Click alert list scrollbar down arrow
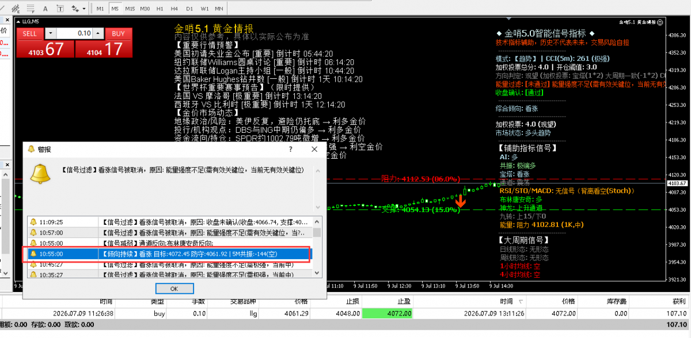This screenshot has width=691, height=338. [317, 272]
